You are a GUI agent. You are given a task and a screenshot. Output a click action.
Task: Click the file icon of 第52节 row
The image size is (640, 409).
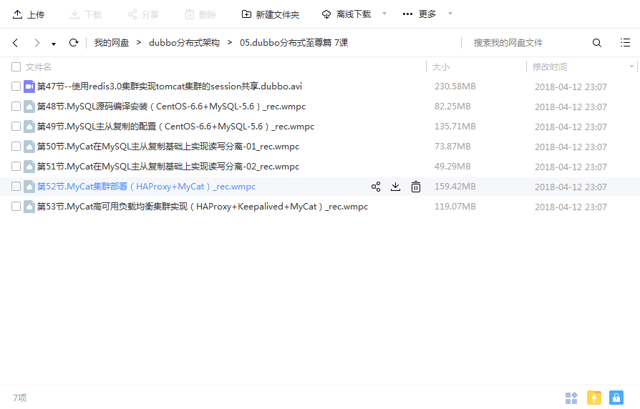pyautogui.click(x=29, y=187)
